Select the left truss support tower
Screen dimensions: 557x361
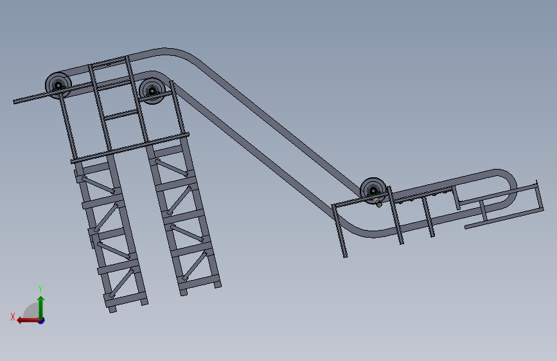[110, 233]
